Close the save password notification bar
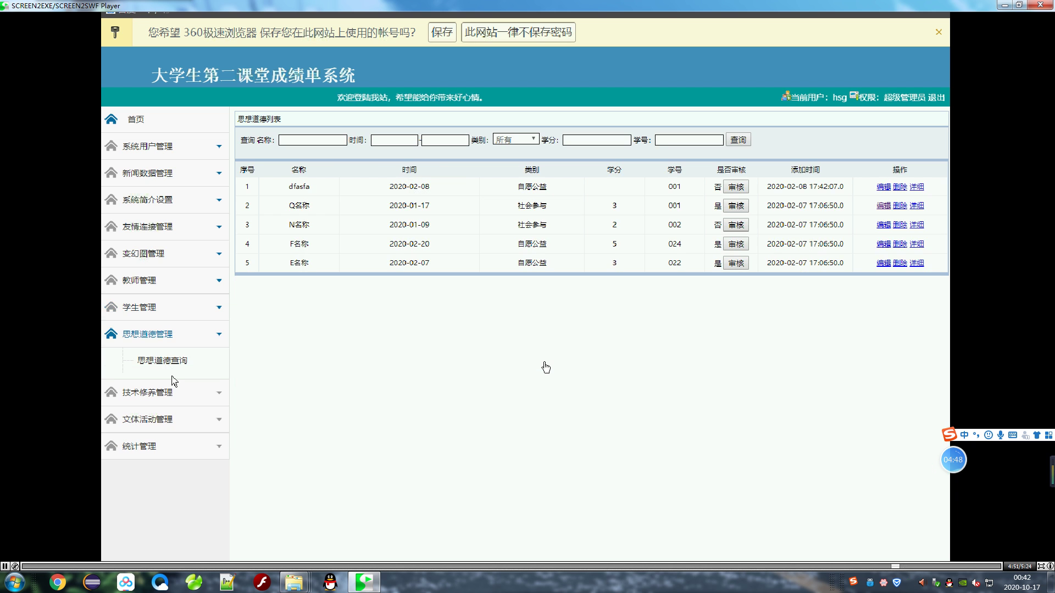The height and width of the screenshot is (593, 1055). click(x=939, y=32)
